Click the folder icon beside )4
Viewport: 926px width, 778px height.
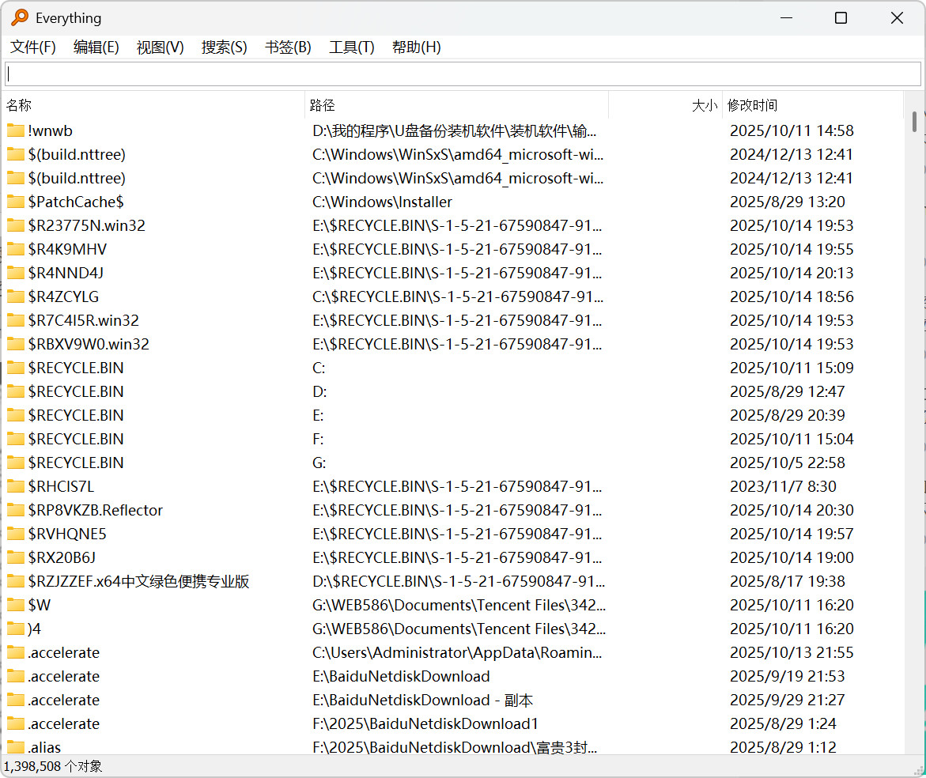pos(17,629)
